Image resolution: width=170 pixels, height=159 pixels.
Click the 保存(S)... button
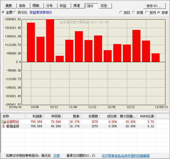point(155,6)
